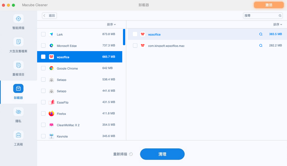287x166 pixels.
Task: Check the wpsoffice 383.5 MB file checkbox
Action: click(x=135, y=34)
